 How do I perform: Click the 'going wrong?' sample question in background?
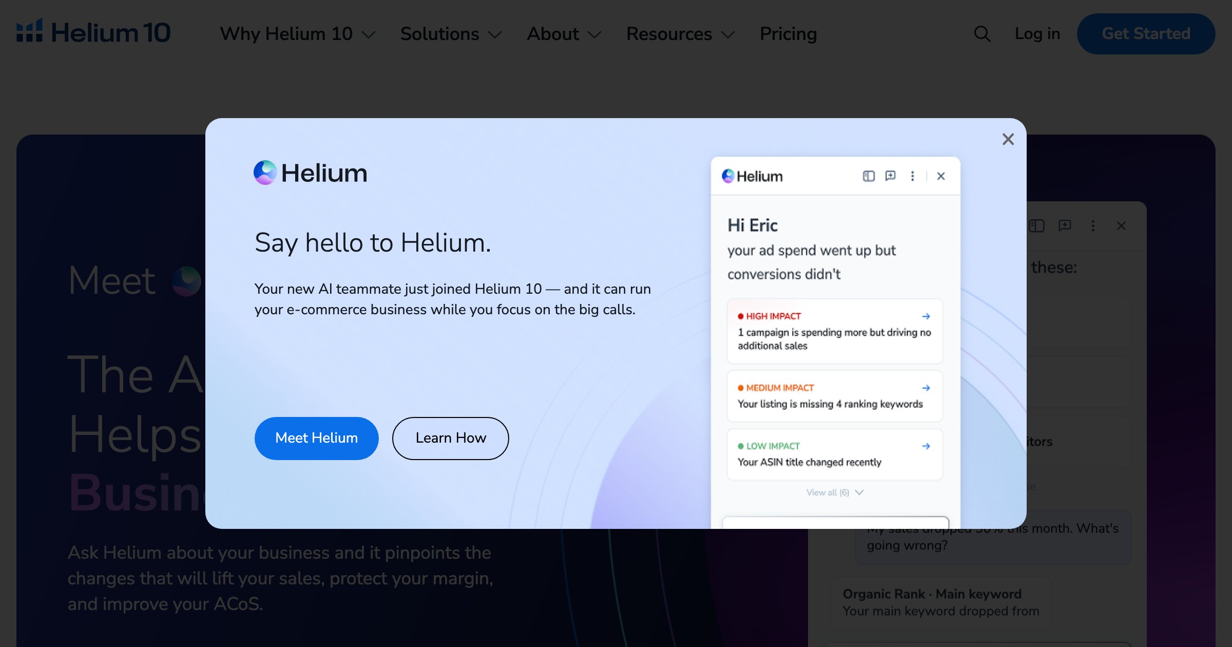(907, 545)
